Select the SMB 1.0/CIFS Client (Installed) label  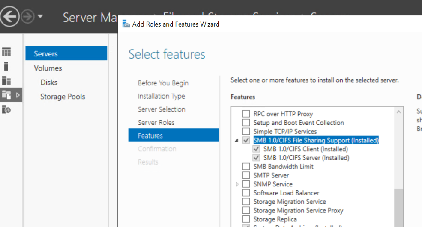[x=306, y=149]
